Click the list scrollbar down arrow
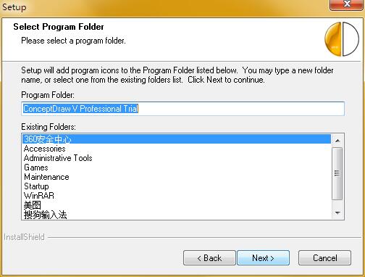This screenshot has width=365, height=277. pos(337,212)
